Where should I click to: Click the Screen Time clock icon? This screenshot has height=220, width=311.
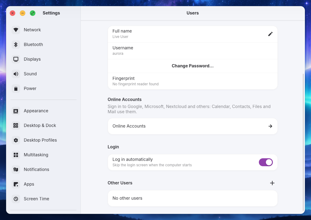[x=16, y=199]
